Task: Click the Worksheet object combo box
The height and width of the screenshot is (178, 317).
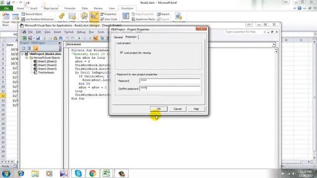Action: 87,44
